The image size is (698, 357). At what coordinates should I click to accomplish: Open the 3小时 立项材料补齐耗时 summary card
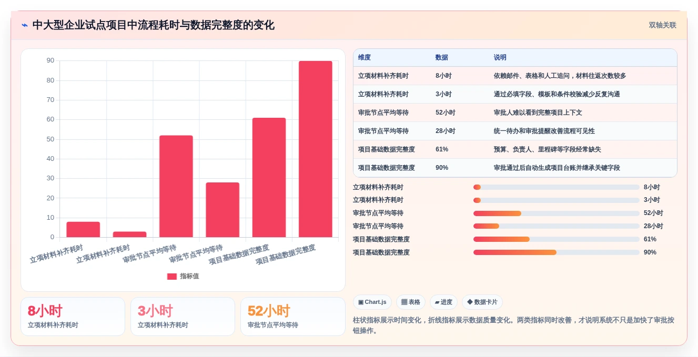pos(183,317)
